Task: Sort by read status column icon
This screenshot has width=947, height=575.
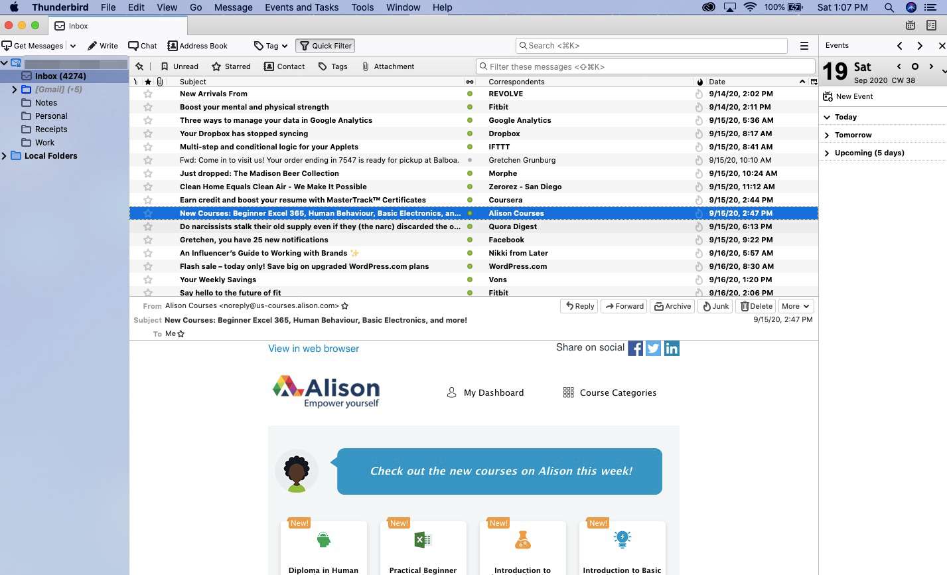Action: 470,82
